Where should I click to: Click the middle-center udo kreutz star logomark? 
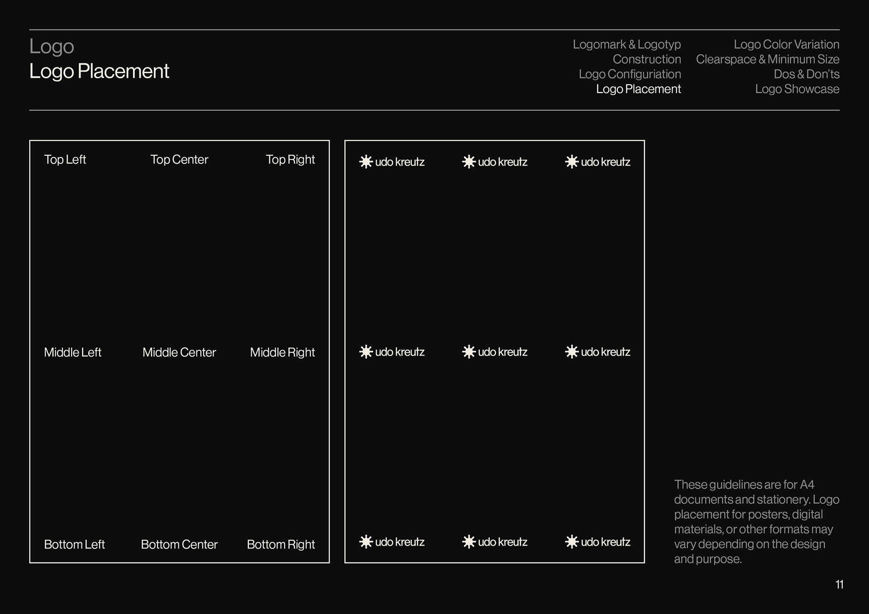point(468,352)
